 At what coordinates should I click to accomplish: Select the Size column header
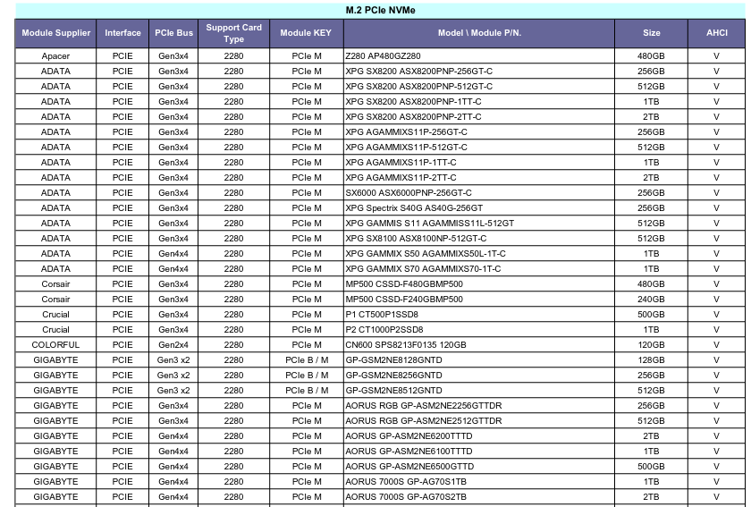click(x=652, y=33)
